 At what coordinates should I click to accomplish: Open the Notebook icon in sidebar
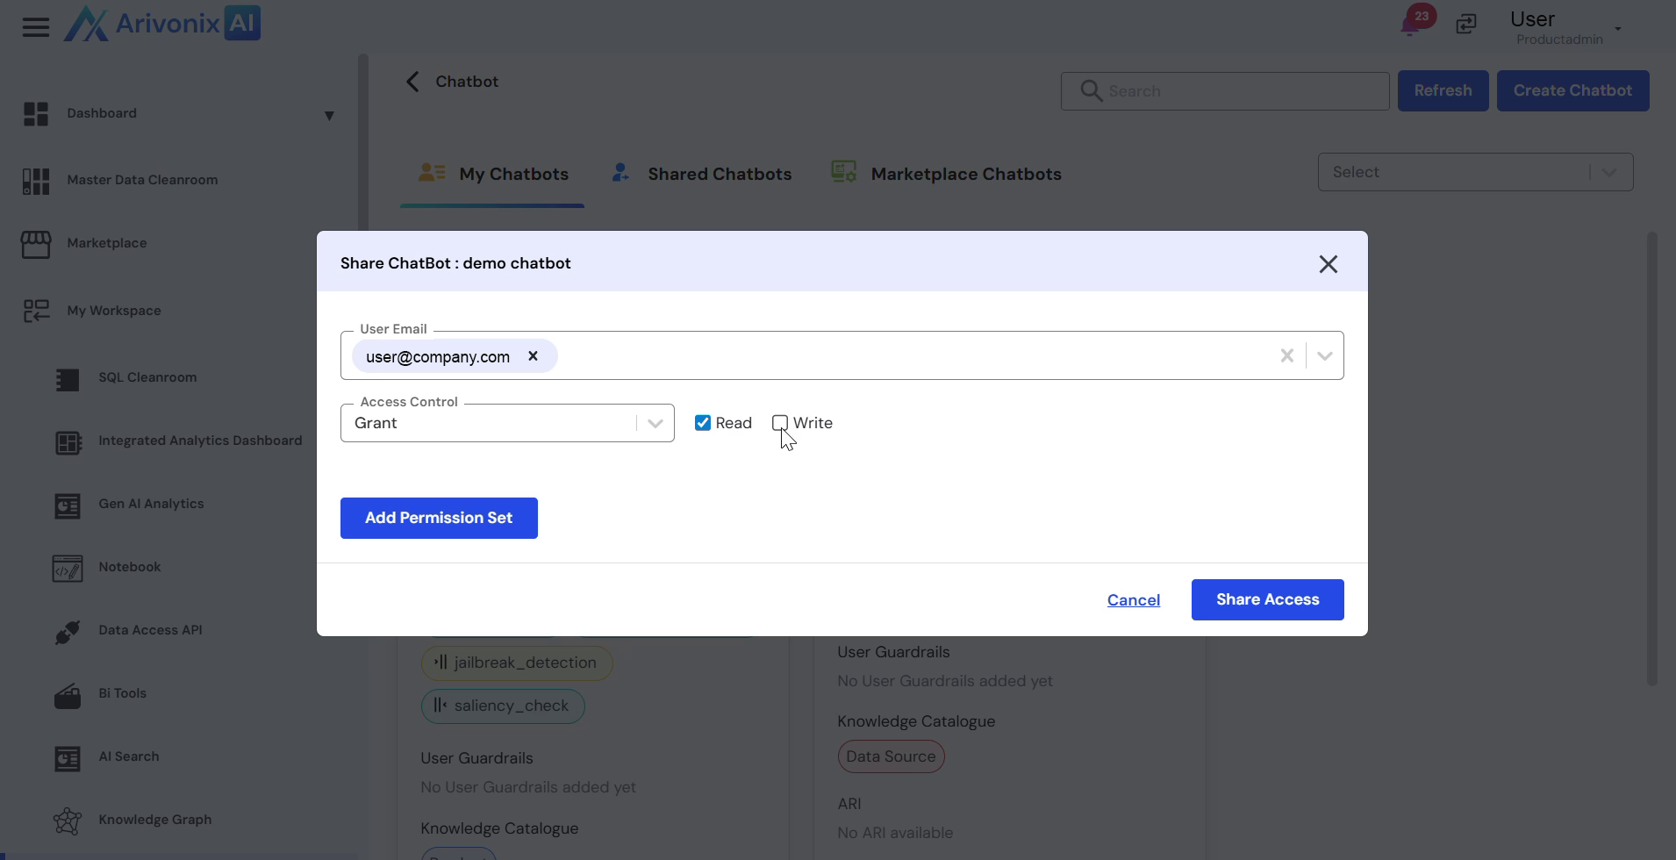[68, 569]
